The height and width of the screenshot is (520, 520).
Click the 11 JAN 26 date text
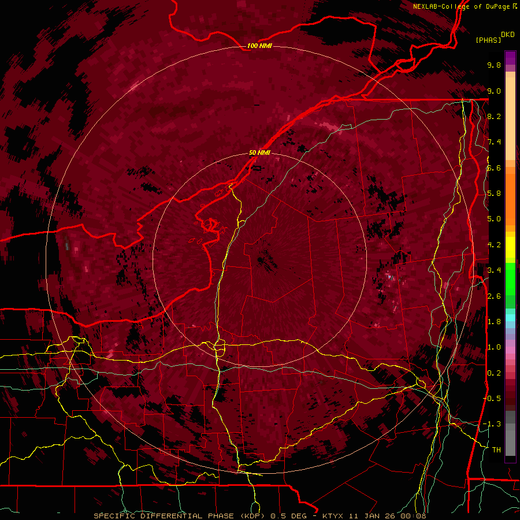372,516
